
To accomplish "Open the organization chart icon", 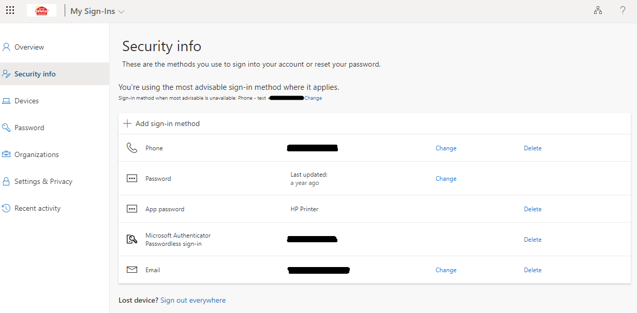I will [598, 10].
